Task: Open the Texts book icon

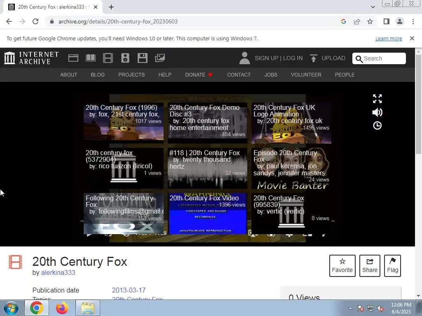Action: pos(90,58)
